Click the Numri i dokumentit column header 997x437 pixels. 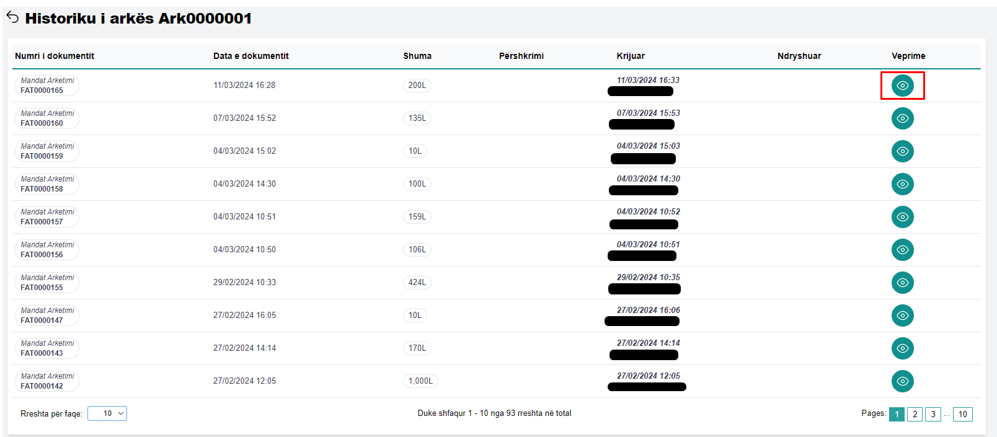[55, 56]
